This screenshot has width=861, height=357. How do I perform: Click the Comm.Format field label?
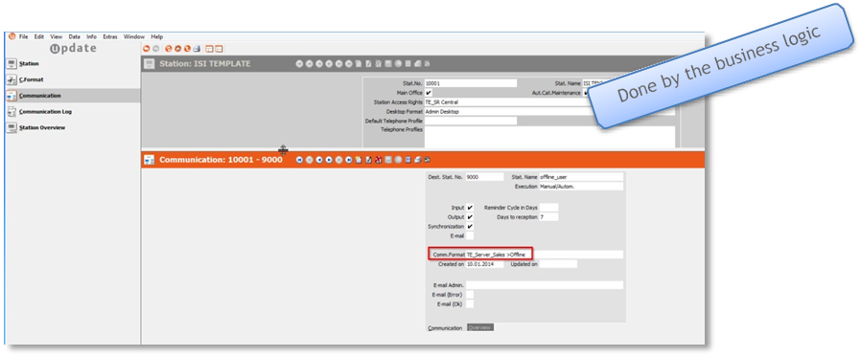[x=448, y=255]
